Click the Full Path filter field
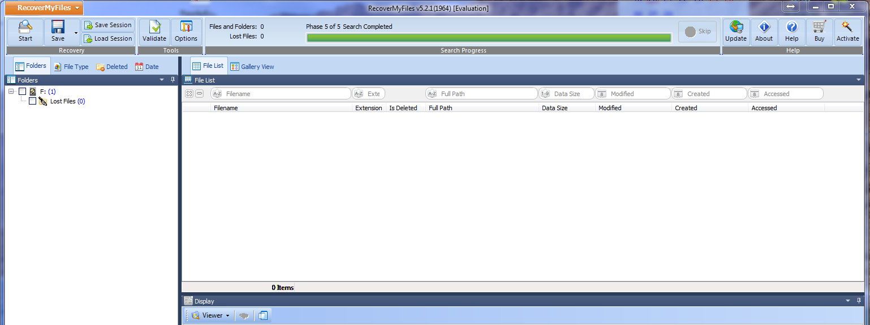 click(481, 94)
